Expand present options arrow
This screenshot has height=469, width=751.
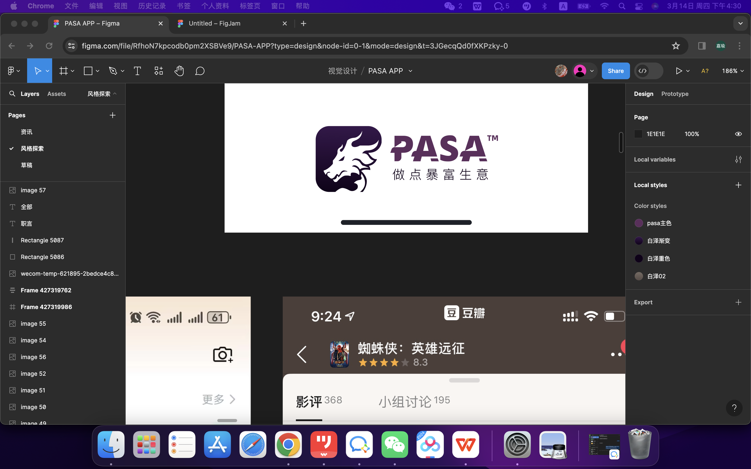688,71
